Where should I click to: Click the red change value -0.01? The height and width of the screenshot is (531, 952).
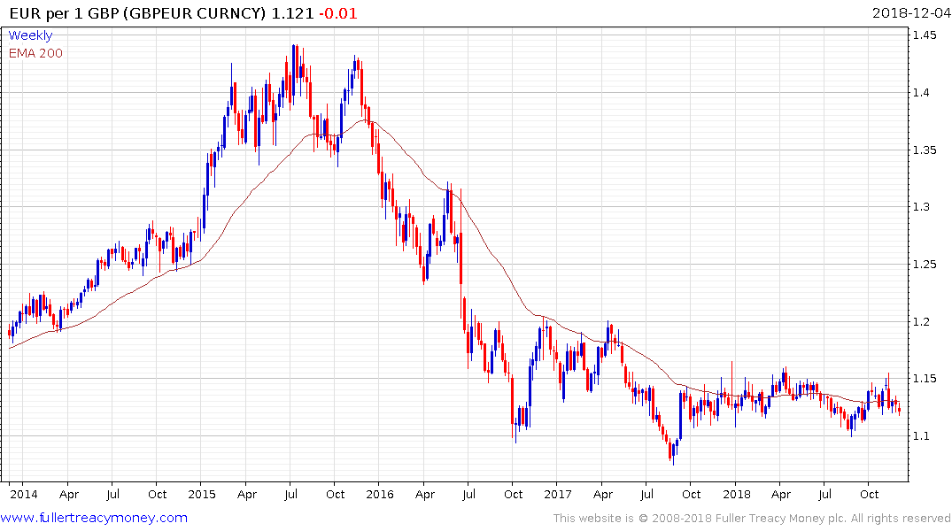pyautogui.click(x=338, y=13)
